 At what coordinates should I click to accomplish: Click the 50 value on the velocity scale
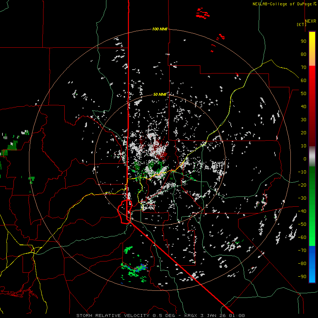point(304,94)
